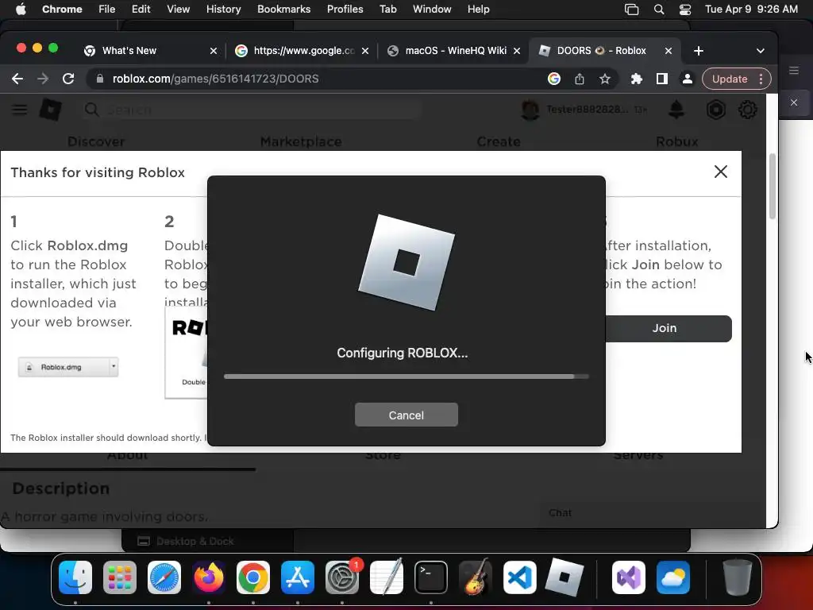The height and width of the screenshot is (610, 813).
Task: Open the Chrome profile icon
Action: [687, 79]
